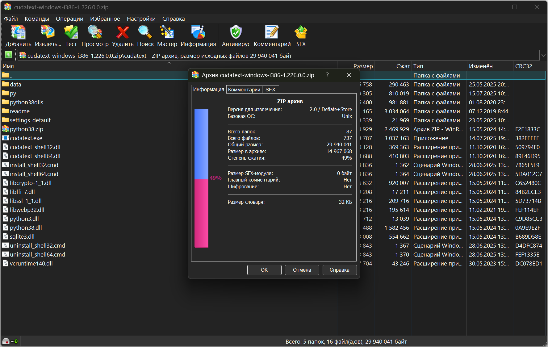Open the Файл menu
The height and width of the screenshot is (347, 548).
(11, 19)
